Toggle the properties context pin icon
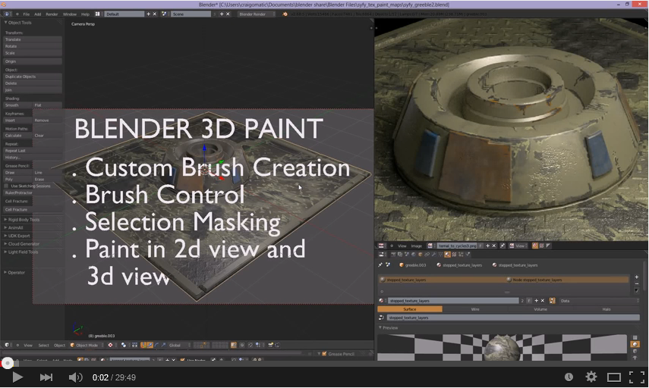Screen dimensions: 649x388 [380, 265]
